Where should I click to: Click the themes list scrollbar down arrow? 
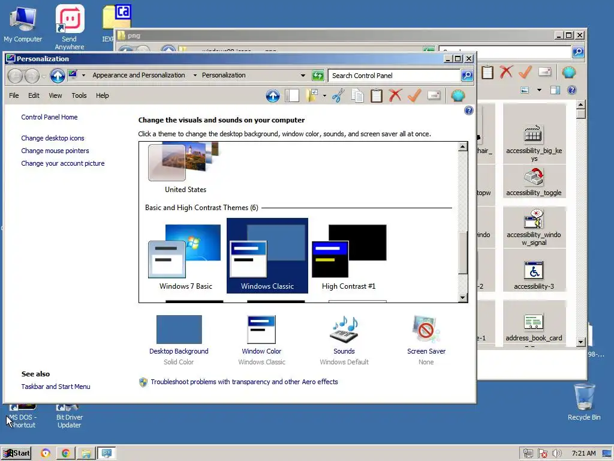[462, 298]
